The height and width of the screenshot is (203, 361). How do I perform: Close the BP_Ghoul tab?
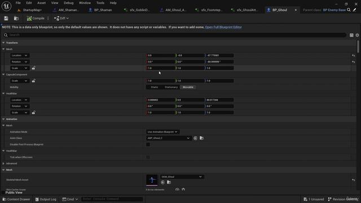[296, 10]
